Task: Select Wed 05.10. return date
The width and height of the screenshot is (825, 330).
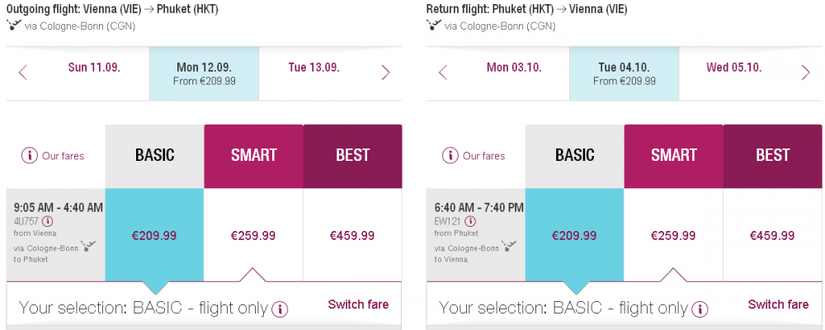Action: click(734, 68)
